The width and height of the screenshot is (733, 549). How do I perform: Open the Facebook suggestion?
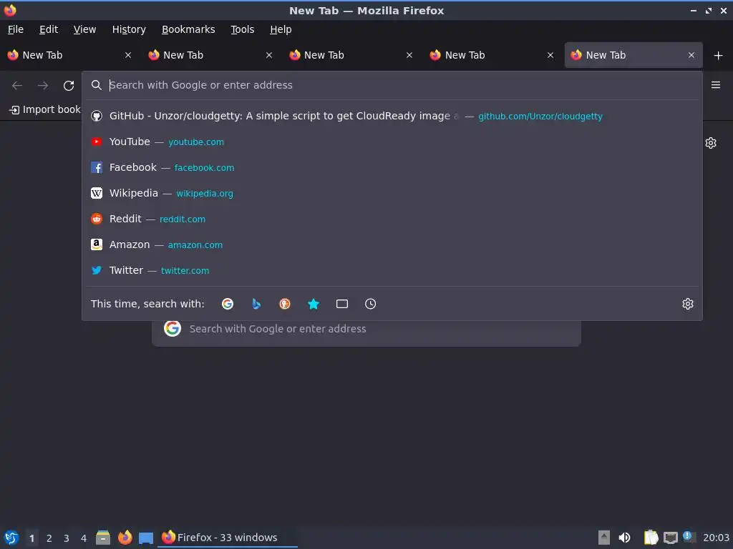(392, 167)
